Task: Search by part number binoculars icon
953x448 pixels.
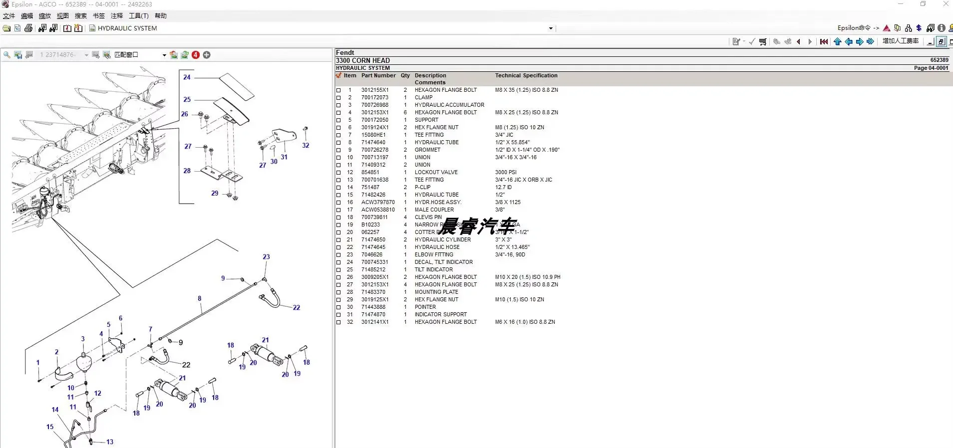Action: tap(42, 28)
